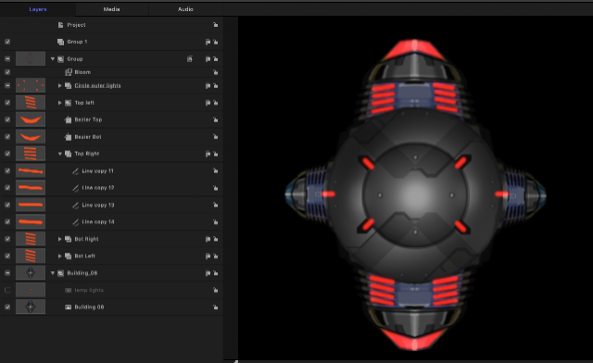Click the Line copy 11 paint stroke icon
Image resolution: width=593 pixels, height=363 pixels.
pos(76,171)
